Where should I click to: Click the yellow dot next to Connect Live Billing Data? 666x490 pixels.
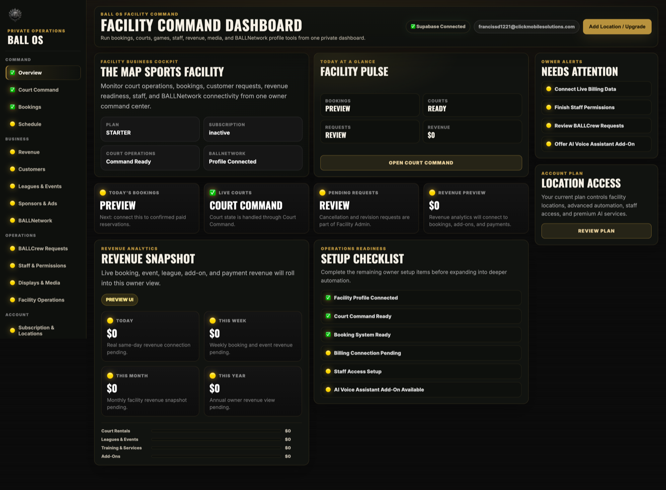pos(548,89)
